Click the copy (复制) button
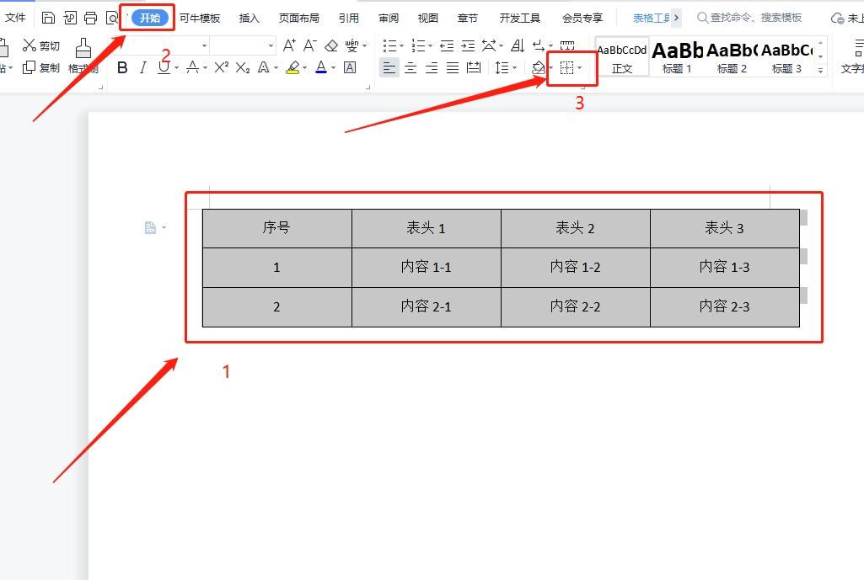864x580 pixels. pyautogui.click(x=40, y=67)
